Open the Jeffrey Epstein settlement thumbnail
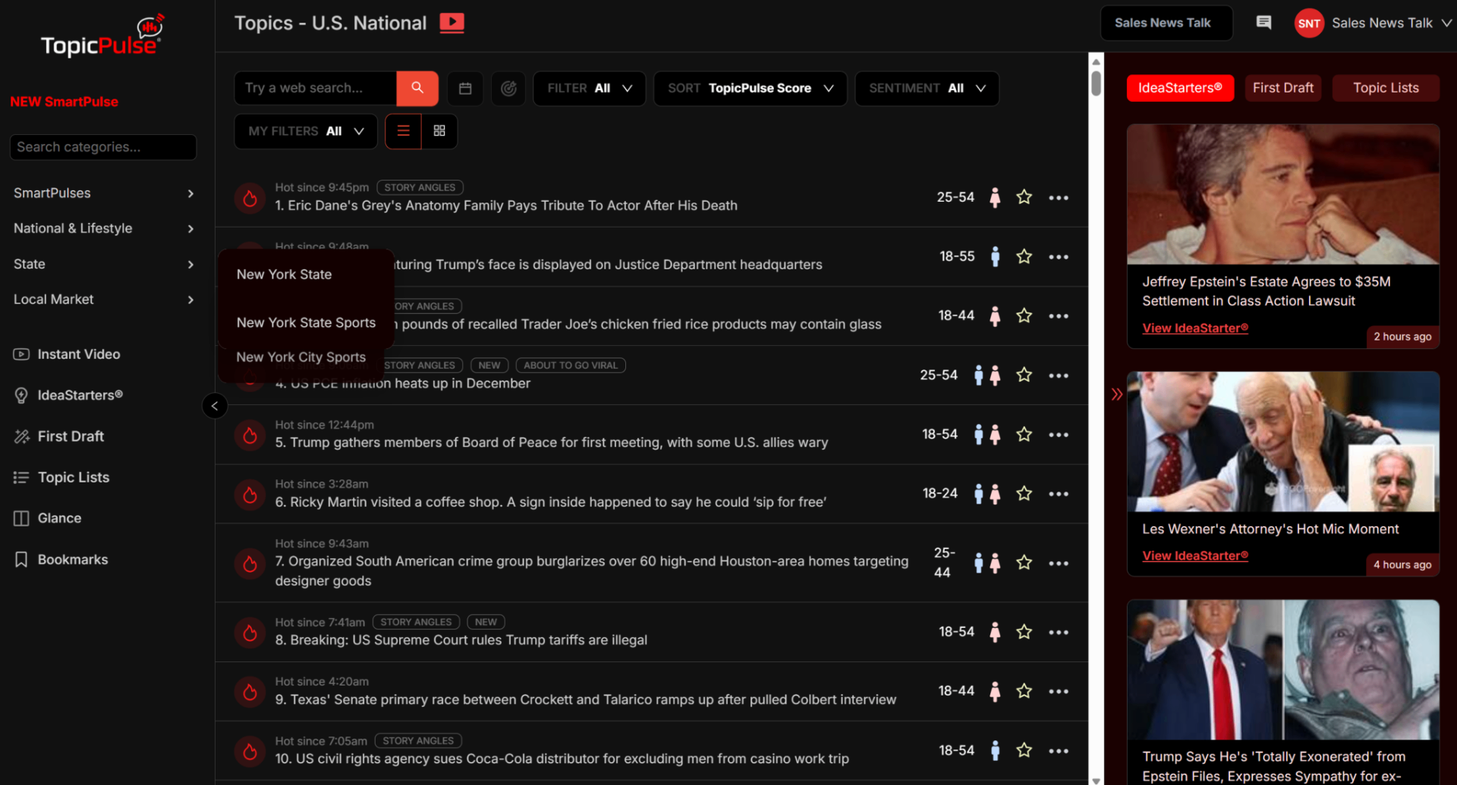Image resolution: width=1457 pixels, height=785 pixels. point(1283,194)
